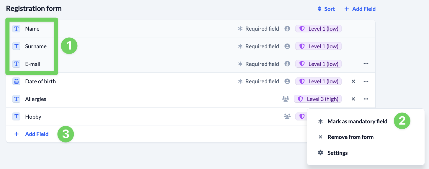The width and height of the screenshot is (429, 169).
Task: Click the X icon on Date of birth row
Action: (353, 81)
